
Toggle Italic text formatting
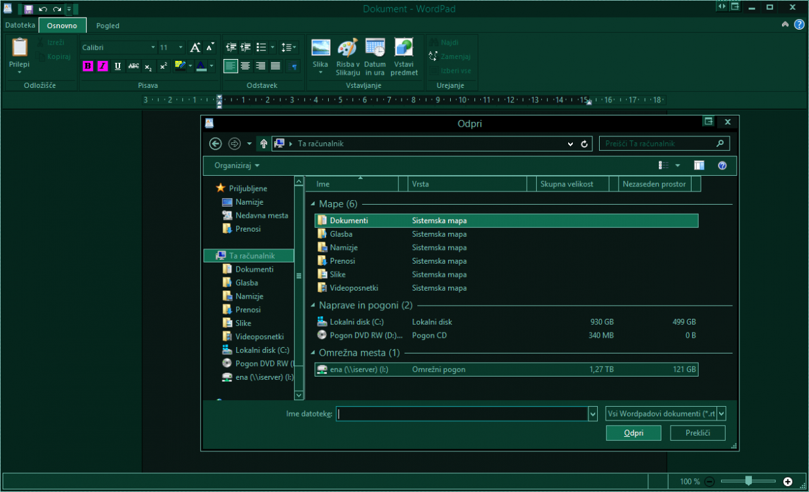tap(102, 66)
